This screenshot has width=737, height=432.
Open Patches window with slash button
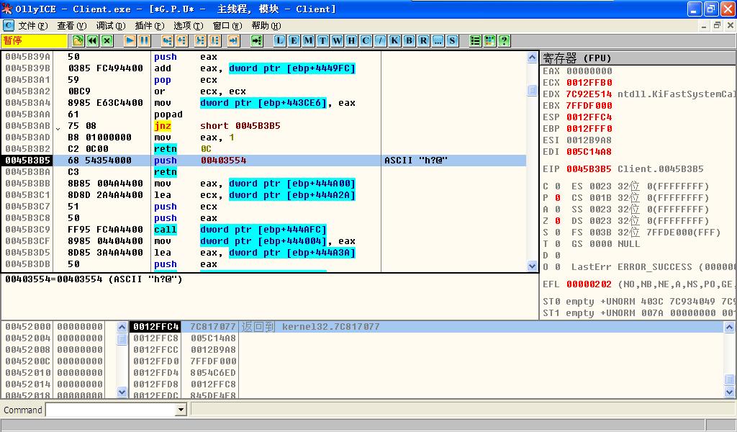(380, 41)
